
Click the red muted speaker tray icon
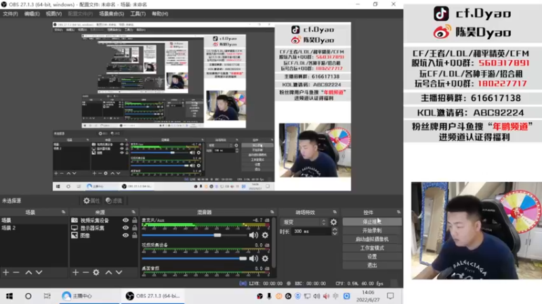click(326, 296)
